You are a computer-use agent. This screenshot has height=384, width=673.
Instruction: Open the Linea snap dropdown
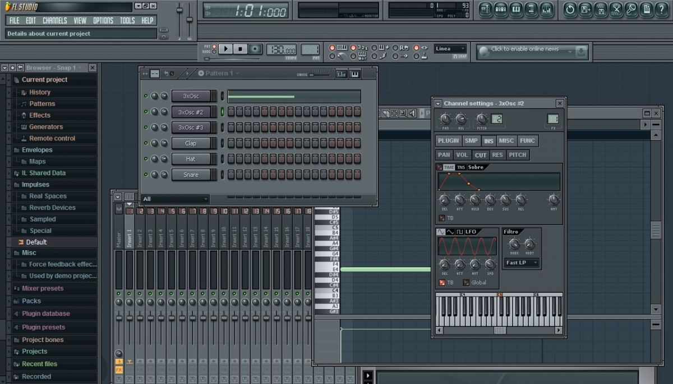pos(450,49)
